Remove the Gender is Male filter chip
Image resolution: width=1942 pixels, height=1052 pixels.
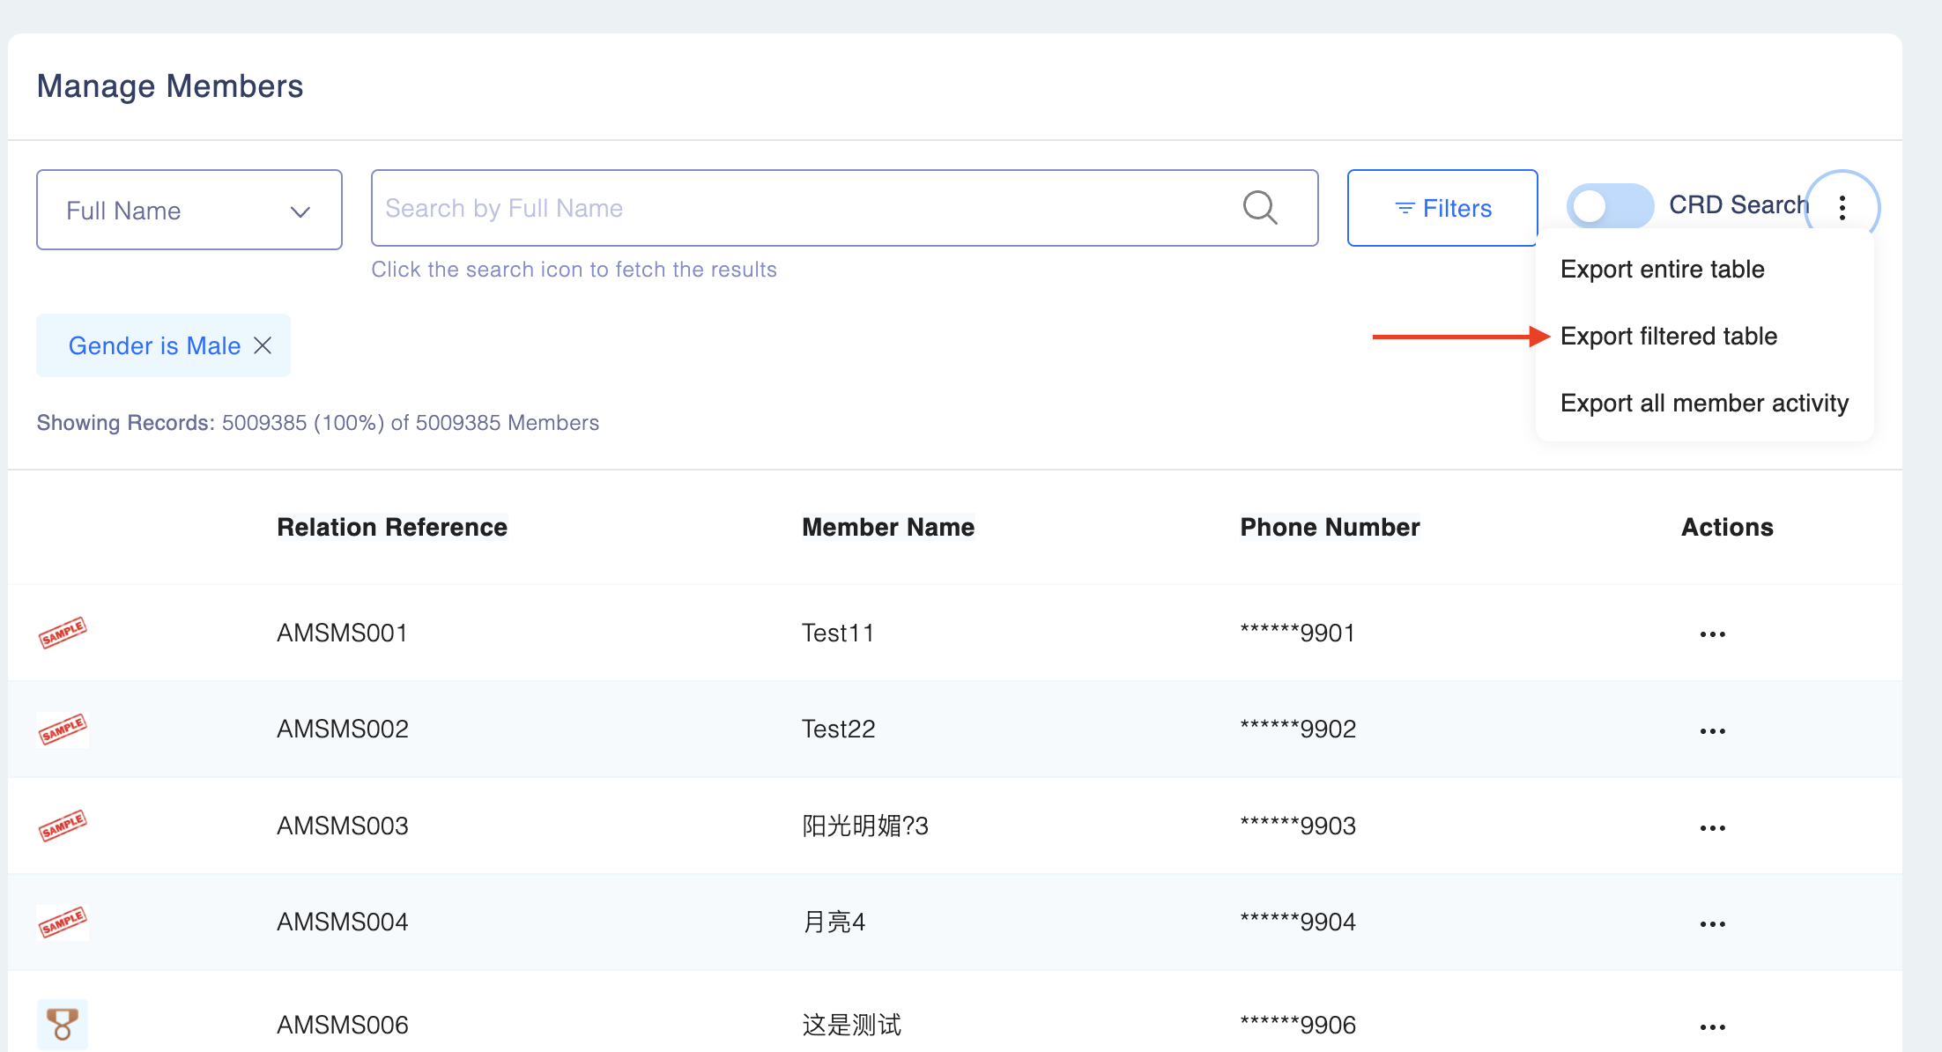263,345
